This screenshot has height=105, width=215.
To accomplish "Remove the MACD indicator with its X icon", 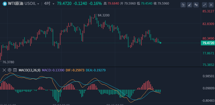I will pyautogui.click(x=4, y=70).
